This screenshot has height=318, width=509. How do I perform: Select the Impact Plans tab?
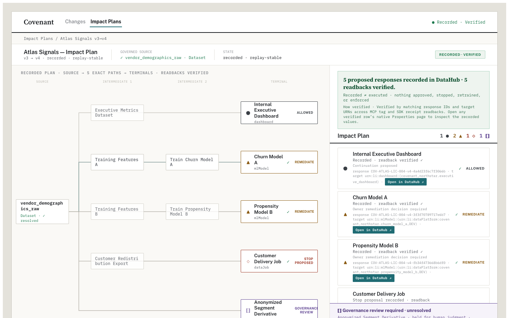coord(106,22)
